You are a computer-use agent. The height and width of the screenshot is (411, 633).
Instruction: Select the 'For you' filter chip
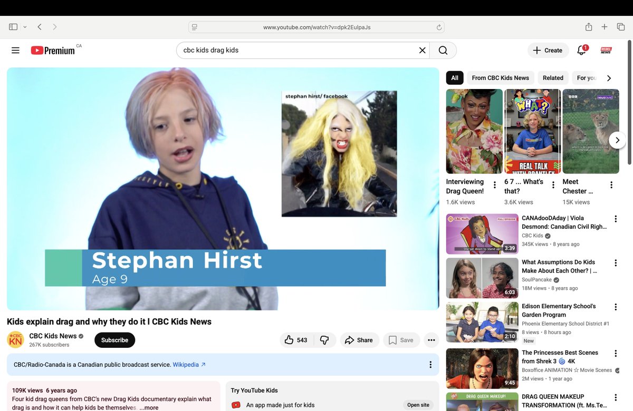pyautogui.click(x=586, y=77)
